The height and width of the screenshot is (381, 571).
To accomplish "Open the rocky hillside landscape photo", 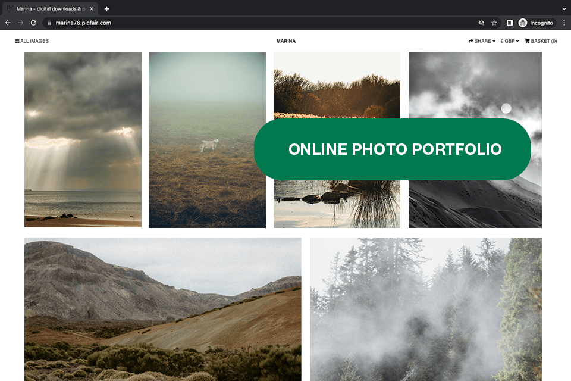I will [x=163, y=309].
